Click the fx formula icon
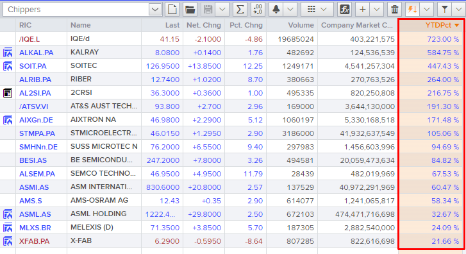Image resolution: width=466 pixels, height=254 pixels. pos(344,10)
